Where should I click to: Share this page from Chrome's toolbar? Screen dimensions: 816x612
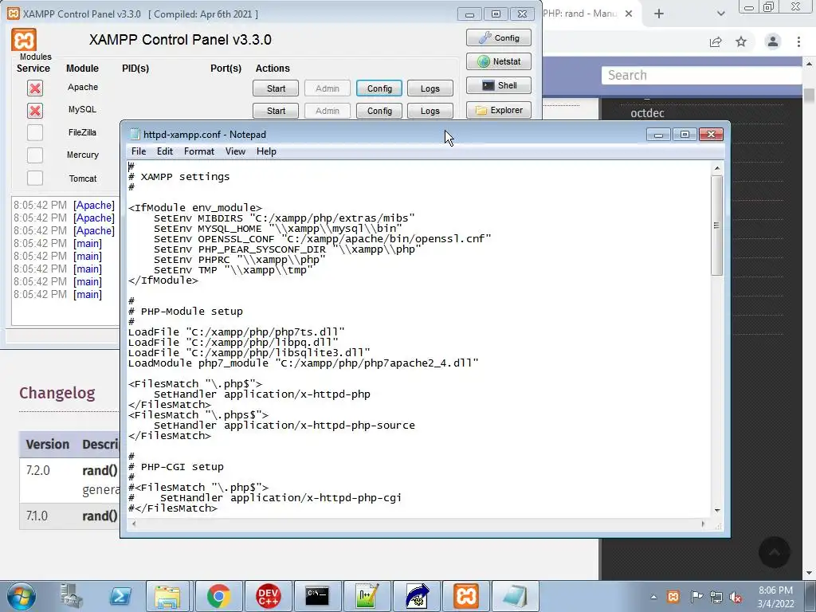(x=716, y=41)
